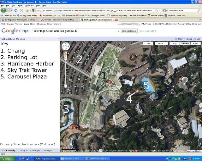
Task: Click the Search Maps button
Action: (x=129, y=31)
